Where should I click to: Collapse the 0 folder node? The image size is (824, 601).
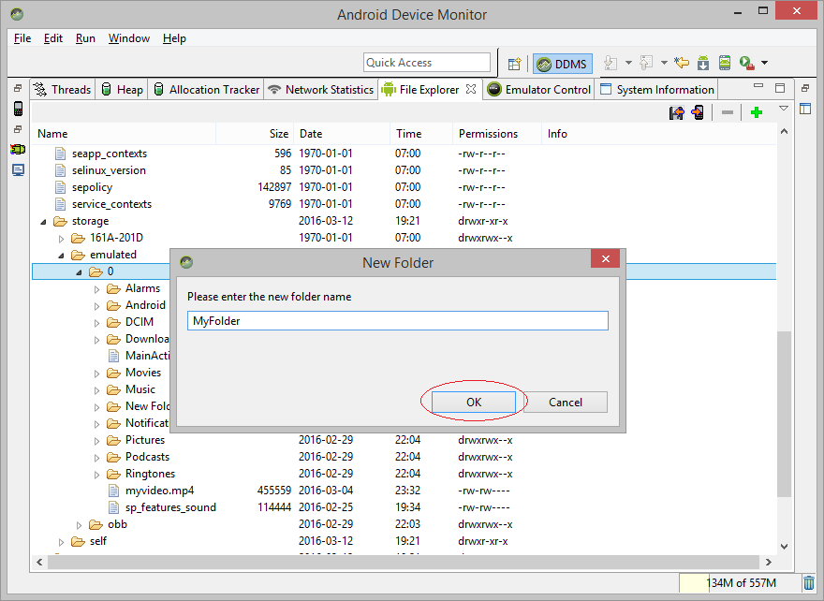(80, 272)
